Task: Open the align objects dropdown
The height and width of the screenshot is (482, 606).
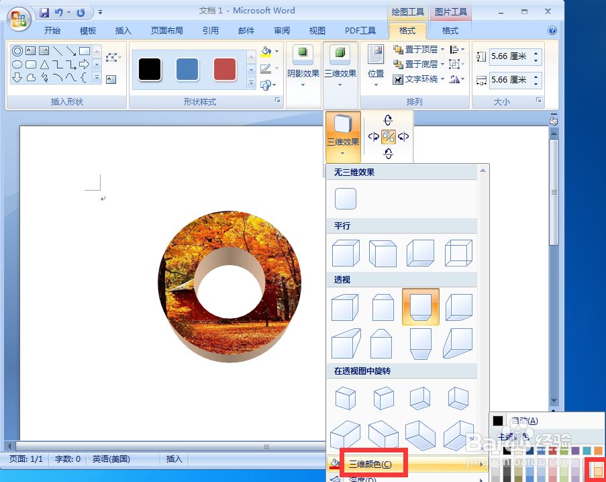Action: 457,50
